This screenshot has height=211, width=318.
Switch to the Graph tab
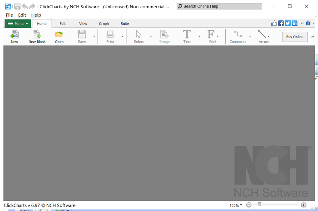104,23
